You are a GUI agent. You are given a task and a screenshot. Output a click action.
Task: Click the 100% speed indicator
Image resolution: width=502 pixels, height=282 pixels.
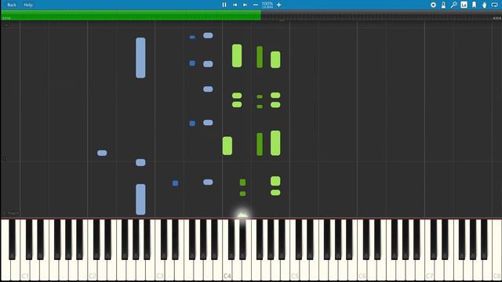(267, 5)
